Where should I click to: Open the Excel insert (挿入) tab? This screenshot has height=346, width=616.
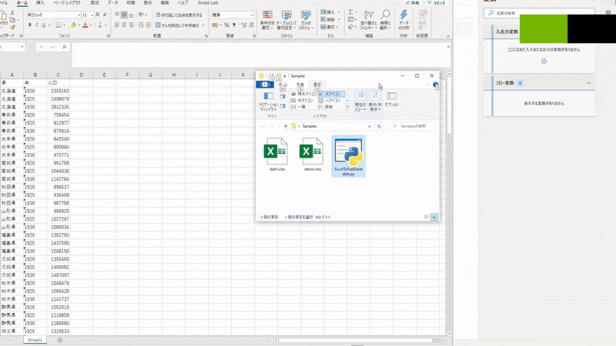(x=40, y=3)
